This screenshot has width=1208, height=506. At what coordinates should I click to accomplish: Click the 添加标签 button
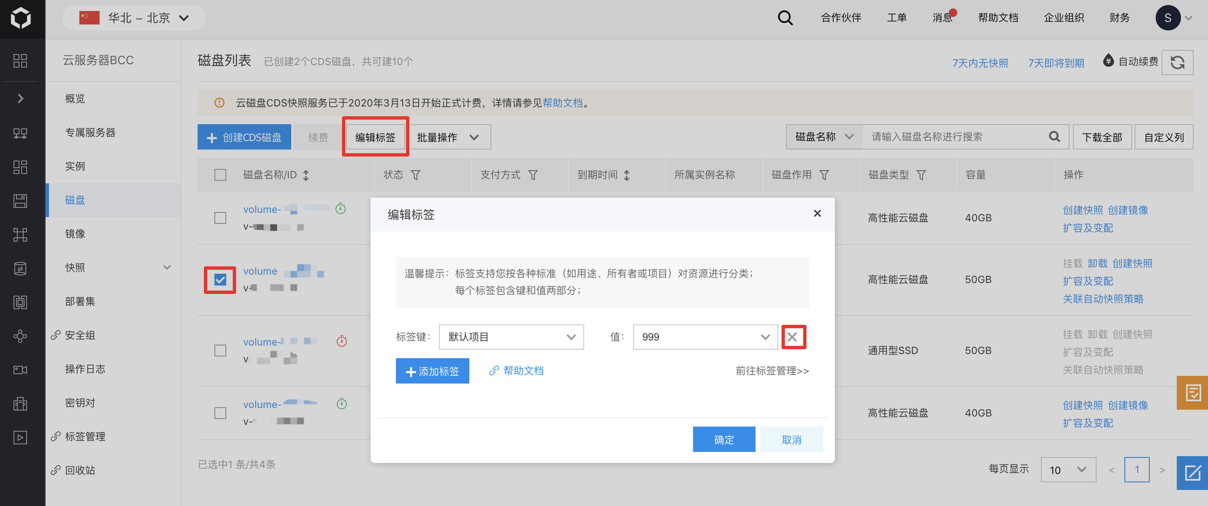[432, 371]
